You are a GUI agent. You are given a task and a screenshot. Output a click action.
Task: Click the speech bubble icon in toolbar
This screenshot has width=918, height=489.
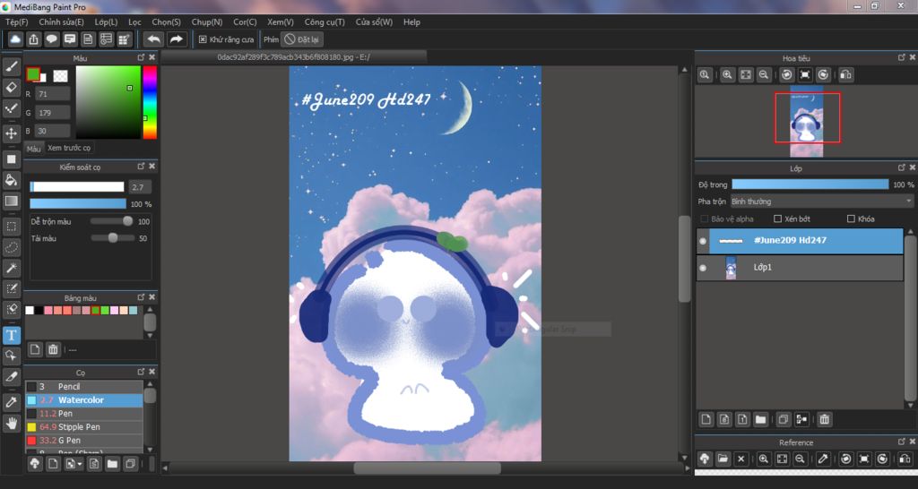point(51,39)
